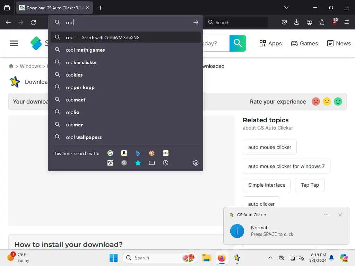Search this time with Wikipedia

110,163
